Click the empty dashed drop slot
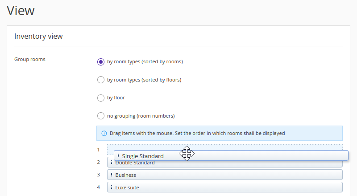The image size is (357, 196). coord(268,147)
